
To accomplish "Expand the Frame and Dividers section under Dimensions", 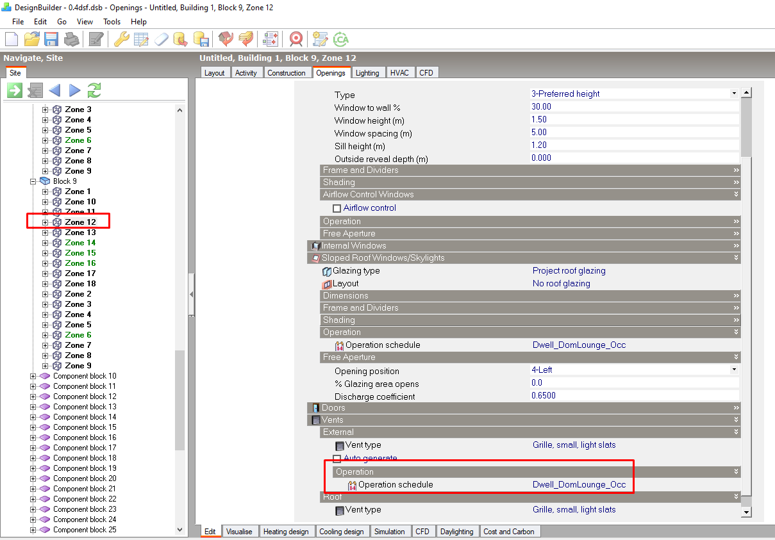I will [x=531, y=308].
